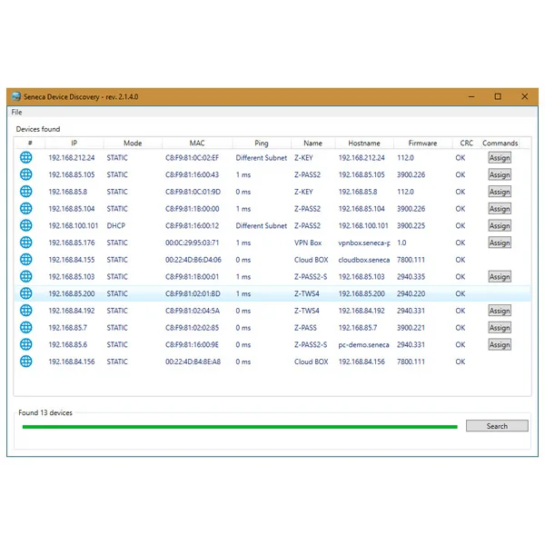Click Assign button in 192.168.85.8 row
545x545 pixels.
pyautogui.click(x=500, y=192)
